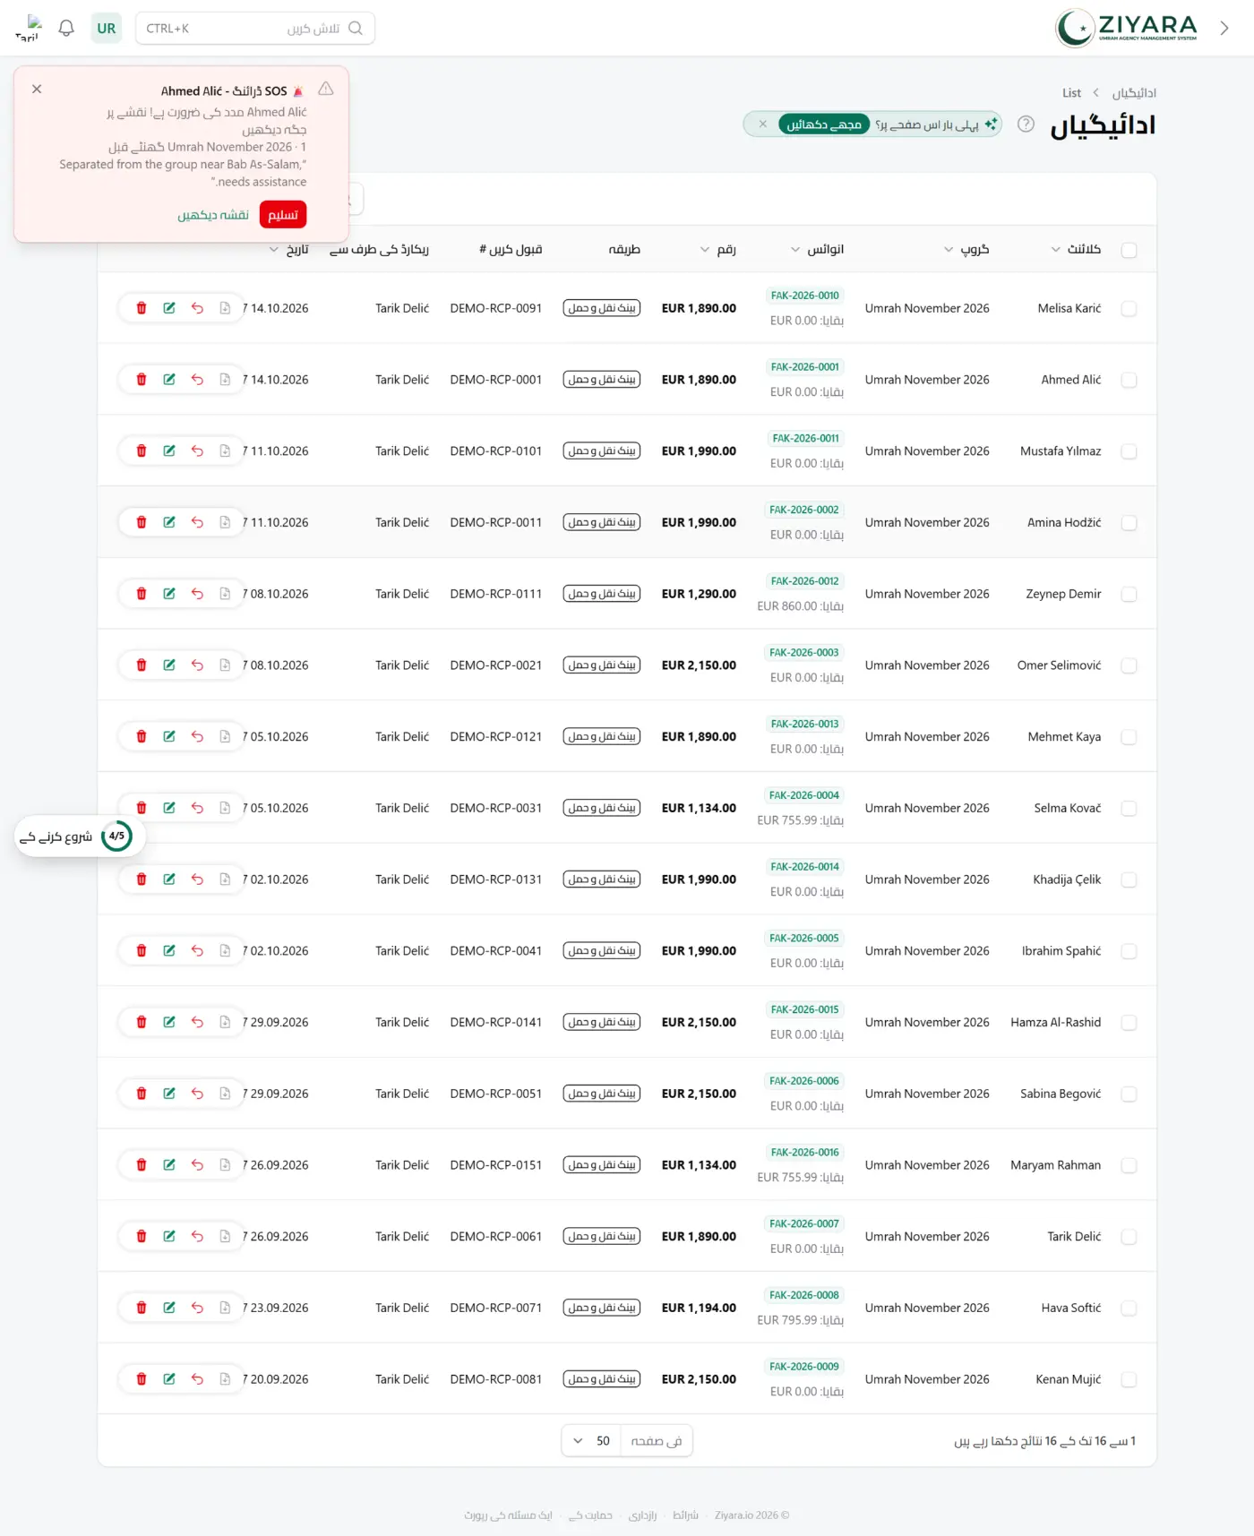Check the Tarik Delić client row checkbox
The image size is (1254, 1536).
[x=1129, y=1237]
